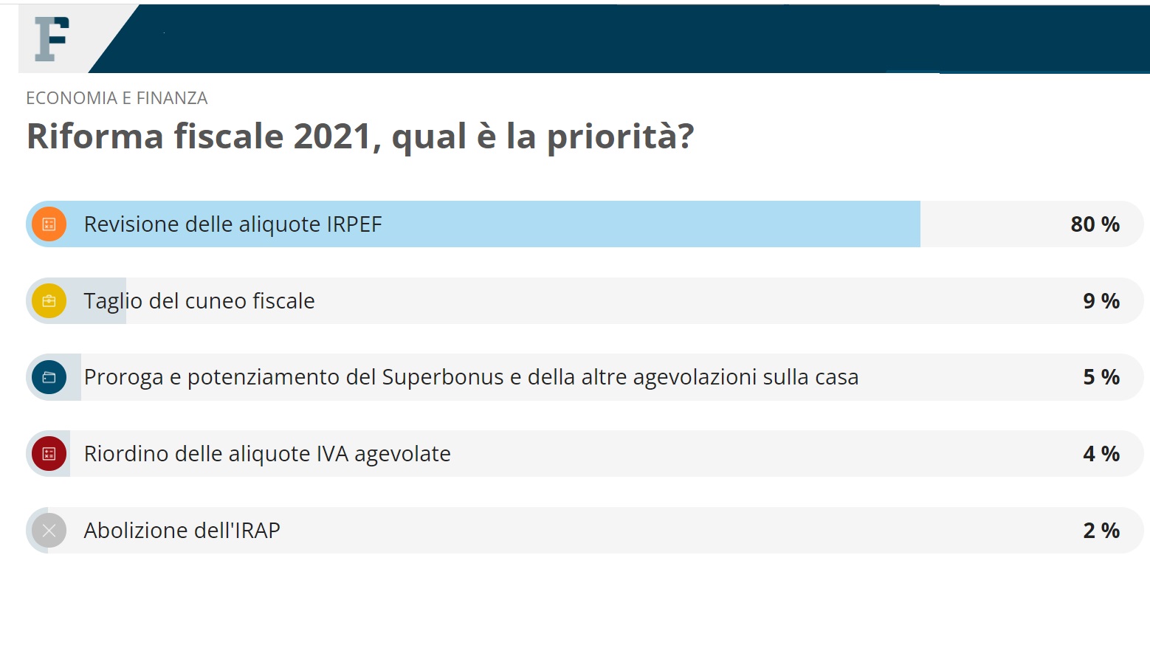Select the 'Revisione delle aliquote IRPEF' option
Image resolution: width=1150 pixels, height=648 pixels.
pos(585,224)
